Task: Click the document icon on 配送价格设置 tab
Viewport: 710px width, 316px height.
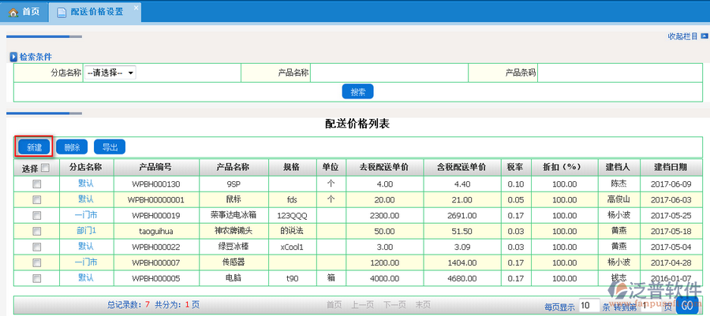Action: [x=62, y=12]
